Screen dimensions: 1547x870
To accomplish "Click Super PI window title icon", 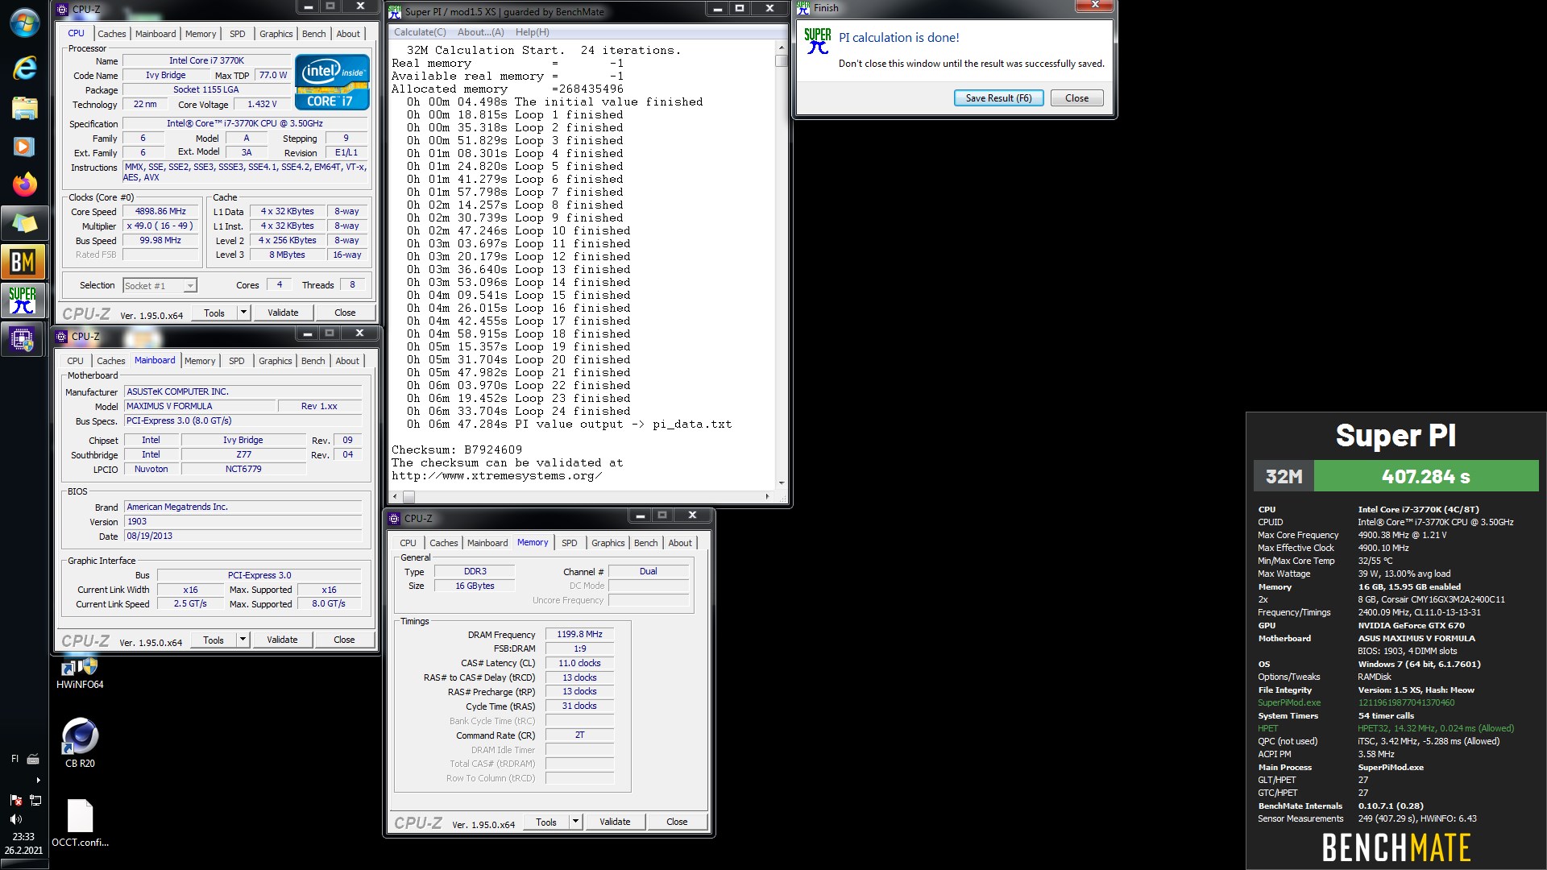I will click(x=395, y=11).
